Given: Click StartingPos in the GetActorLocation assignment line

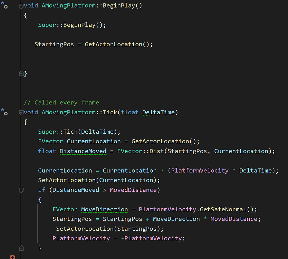Looking at the screenshot, I should (54, 44).
